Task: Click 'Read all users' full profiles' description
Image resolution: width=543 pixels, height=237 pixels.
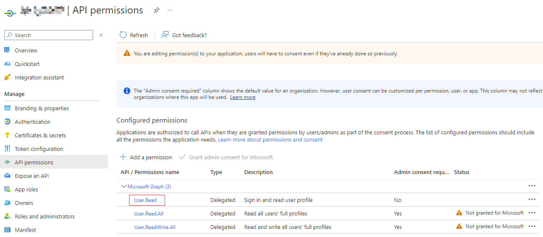Action: point(276,213)
